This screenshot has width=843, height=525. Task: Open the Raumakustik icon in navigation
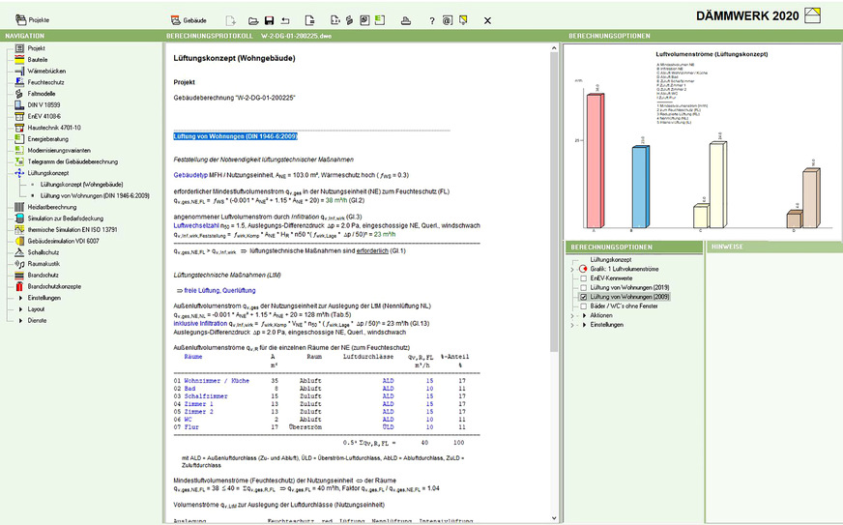19,263
